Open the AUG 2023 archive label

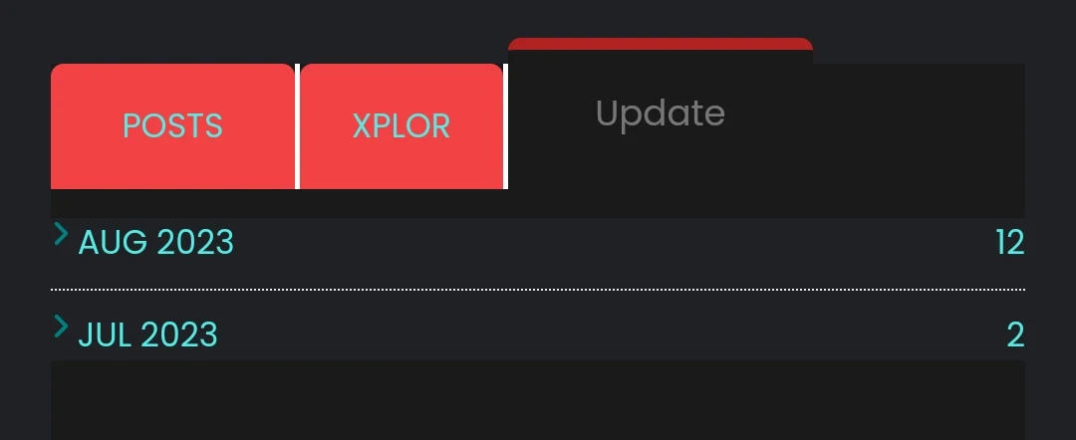(155, 243)
